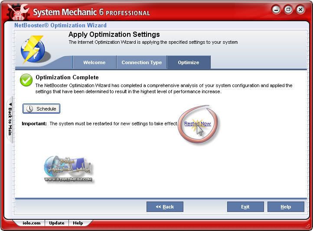
Task: Open the bottom Help tab beside Update
Action: click(78, 223)
